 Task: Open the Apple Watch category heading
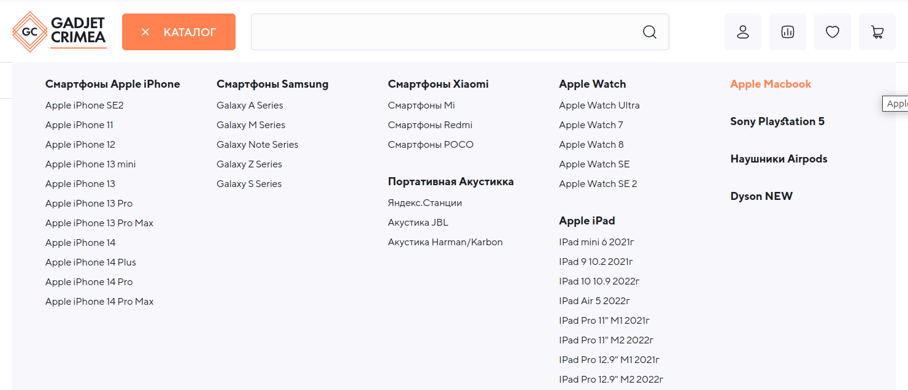593,84
